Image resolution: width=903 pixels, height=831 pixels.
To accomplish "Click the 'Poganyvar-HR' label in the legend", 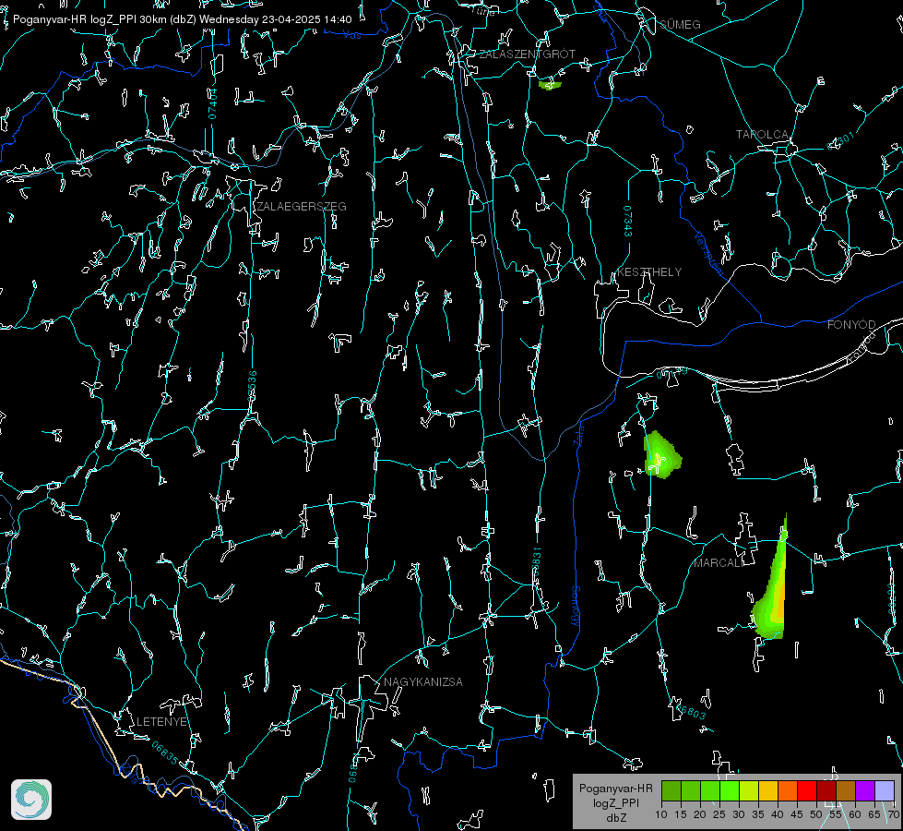I will pos(615,789).
